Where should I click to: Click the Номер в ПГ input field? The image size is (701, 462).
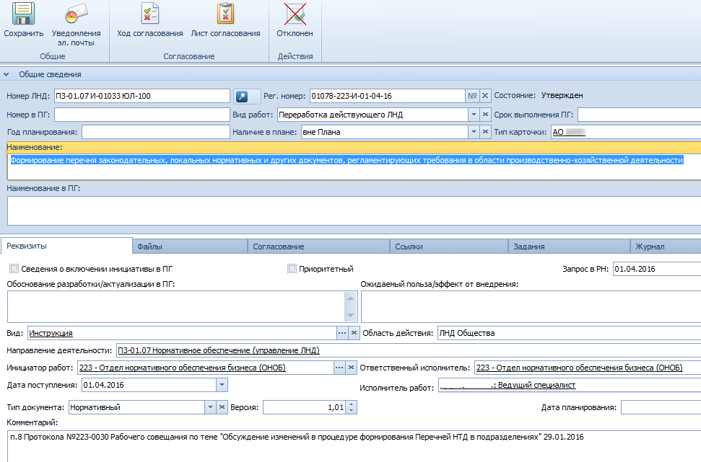[142, 115]
